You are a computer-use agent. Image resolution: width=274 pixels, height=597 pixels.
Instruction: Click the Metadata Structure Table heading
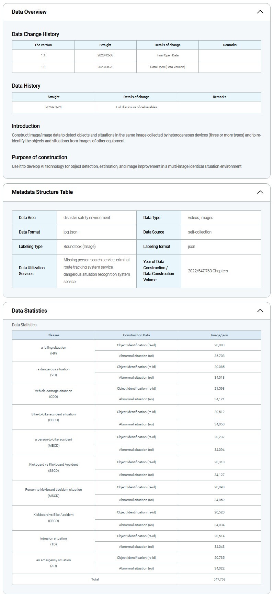pyautogui.click(x=42, y=192)
